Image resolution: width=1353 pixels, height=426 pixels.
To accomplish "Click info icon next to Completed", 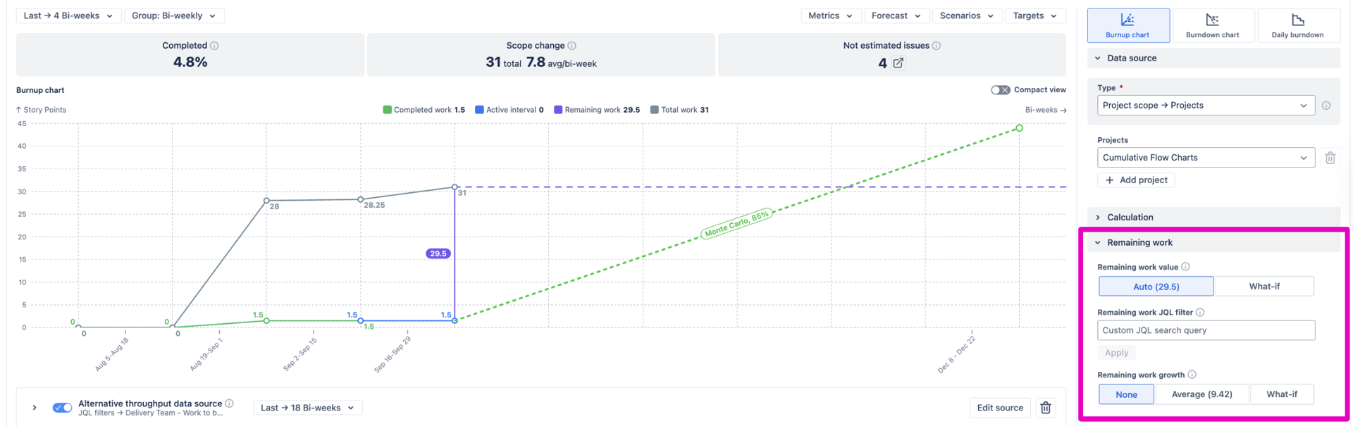I will 214,46.
